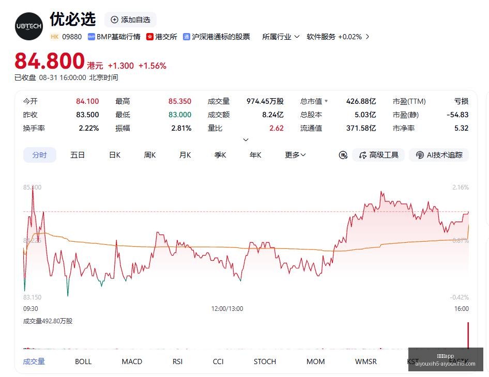
Task: Select 成交量 indicator tab
Action: click(34, 362)
